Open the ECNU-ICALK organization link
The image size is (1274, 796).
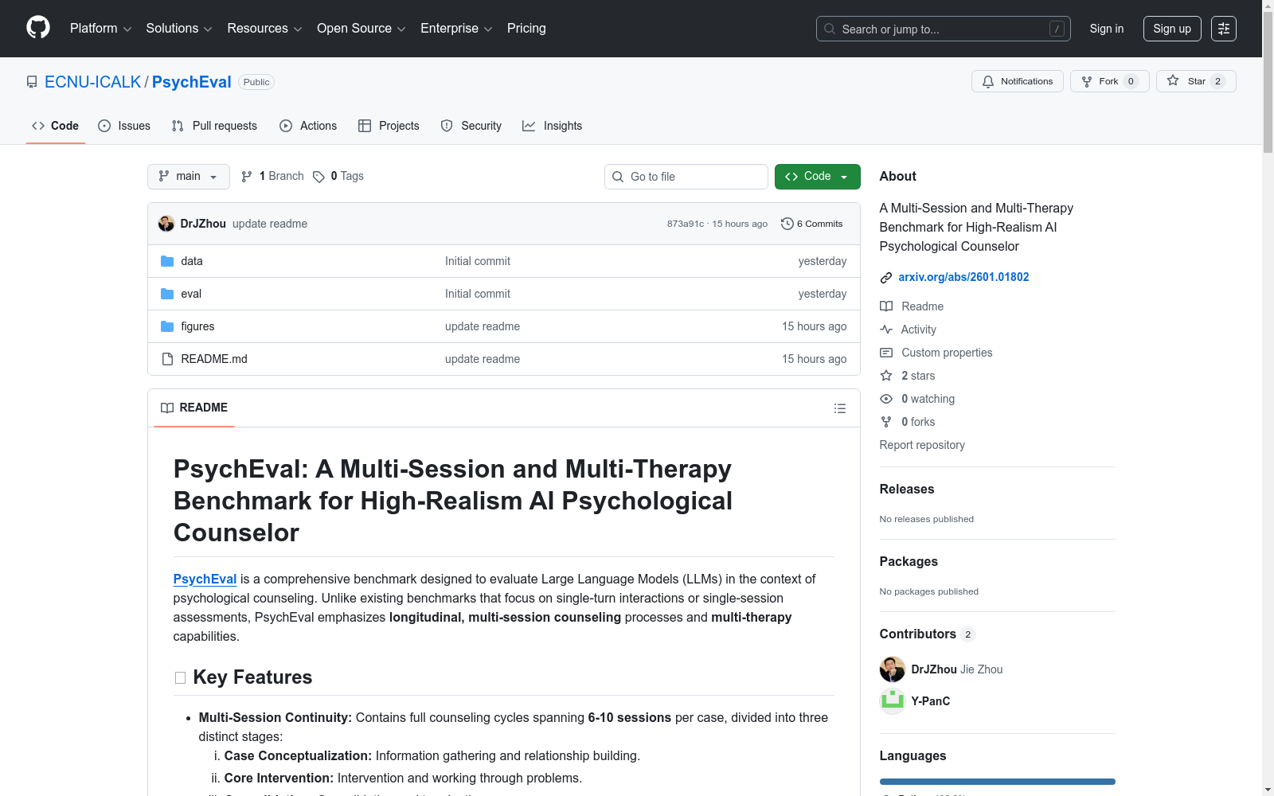click(92, 82)
